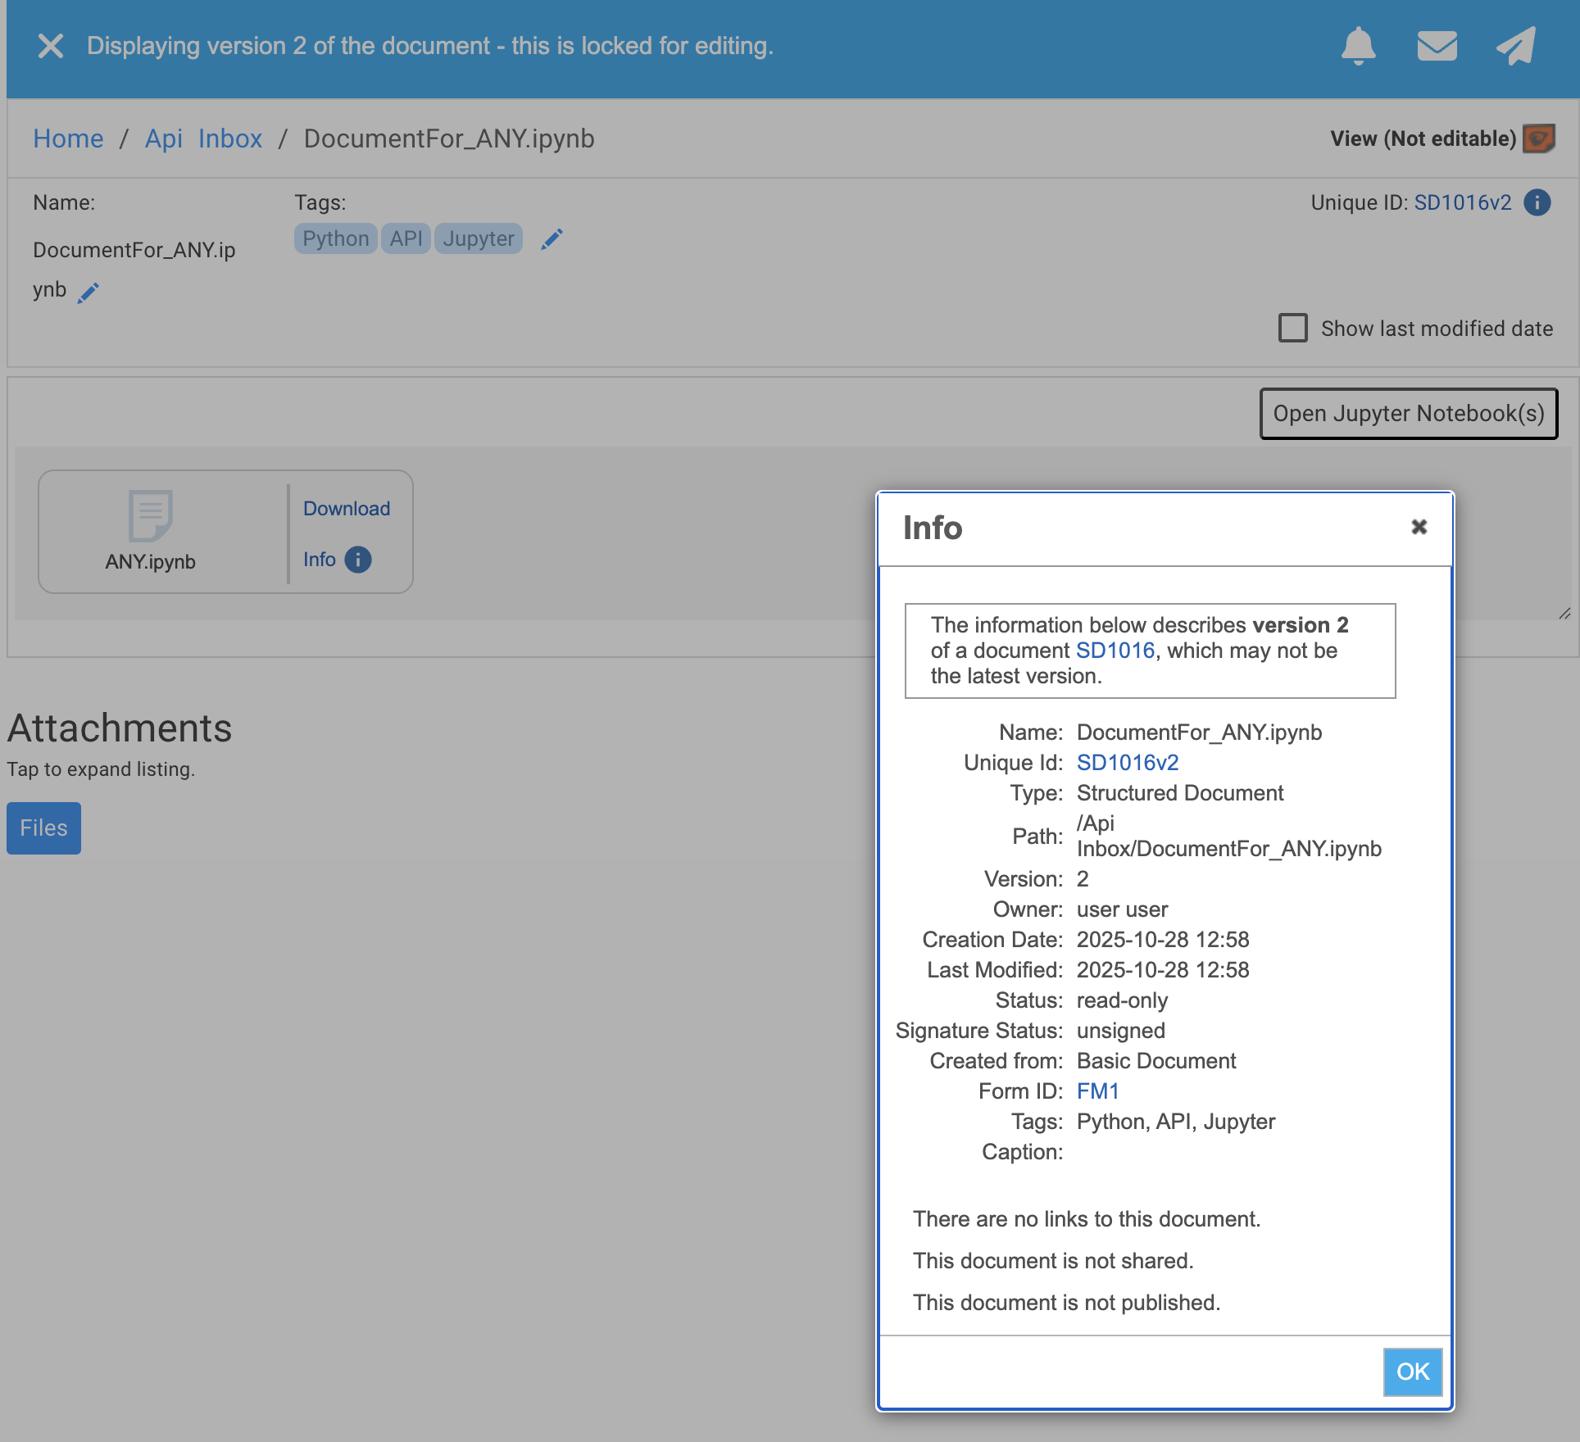Open the FM1 form ID link
The height and width of the screenshot is (1442, 1580).
point(1097,1091)
